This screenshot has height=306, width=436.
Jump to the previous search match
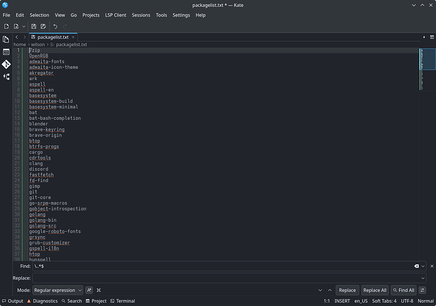tap(330, 290)
